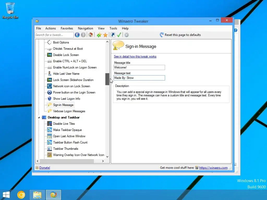
Task: Open the Navigation menu
Action: click(86, 28)
